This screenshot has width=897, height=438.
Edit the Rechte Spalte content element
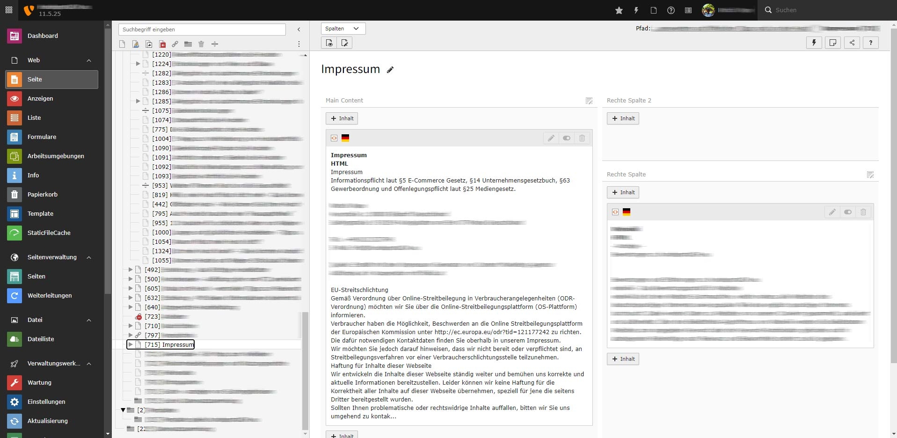click(x=832, y=212)
